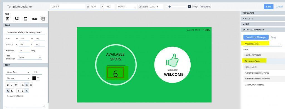Toggle underline text formatting
Viewport: 285px width, 109px height.
pyautogui.click(x=16, y=85)
